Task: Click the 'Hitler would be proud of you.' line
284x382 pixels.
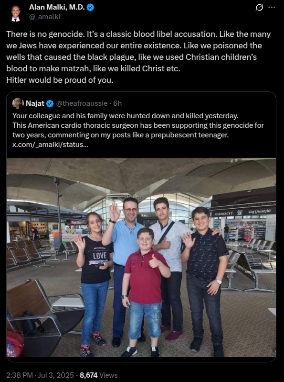Action: pyautogui.click(x=60, y=80)
